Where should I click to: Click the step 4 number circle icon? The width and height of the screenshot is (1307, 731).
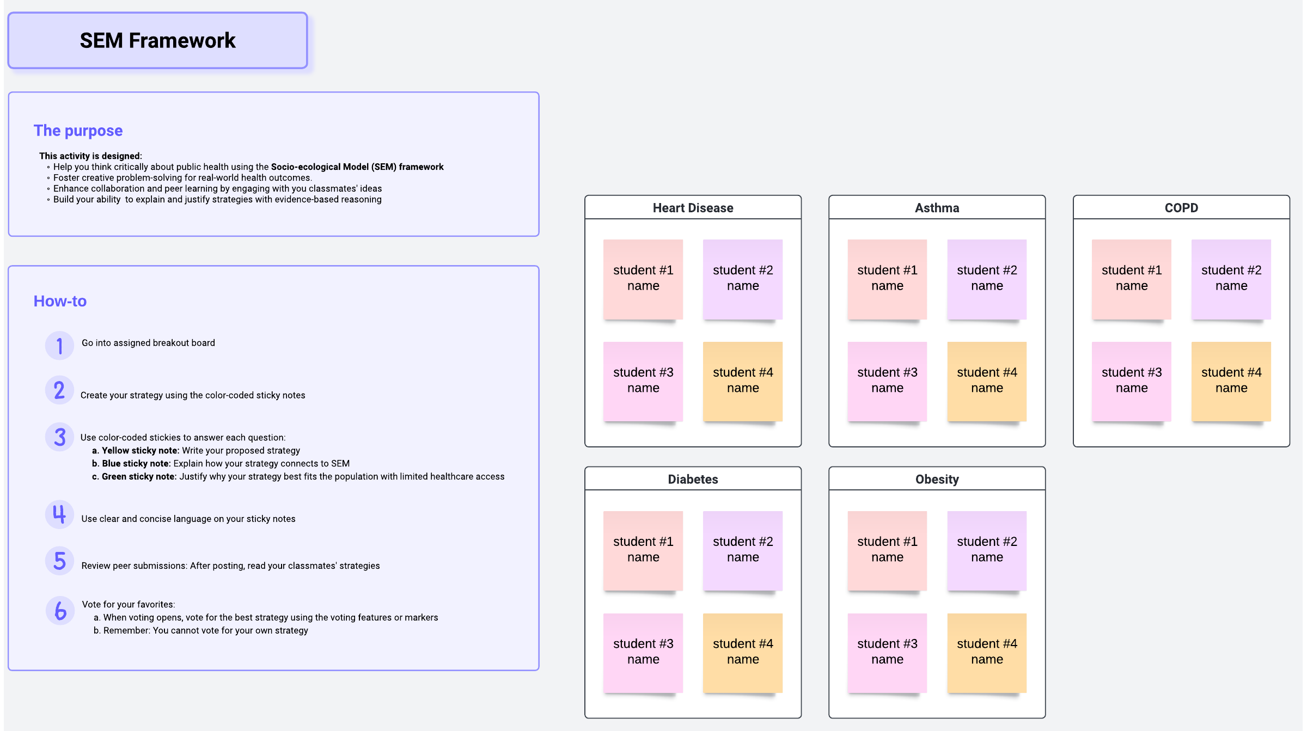pyautogui.click(x=59, y=514)
